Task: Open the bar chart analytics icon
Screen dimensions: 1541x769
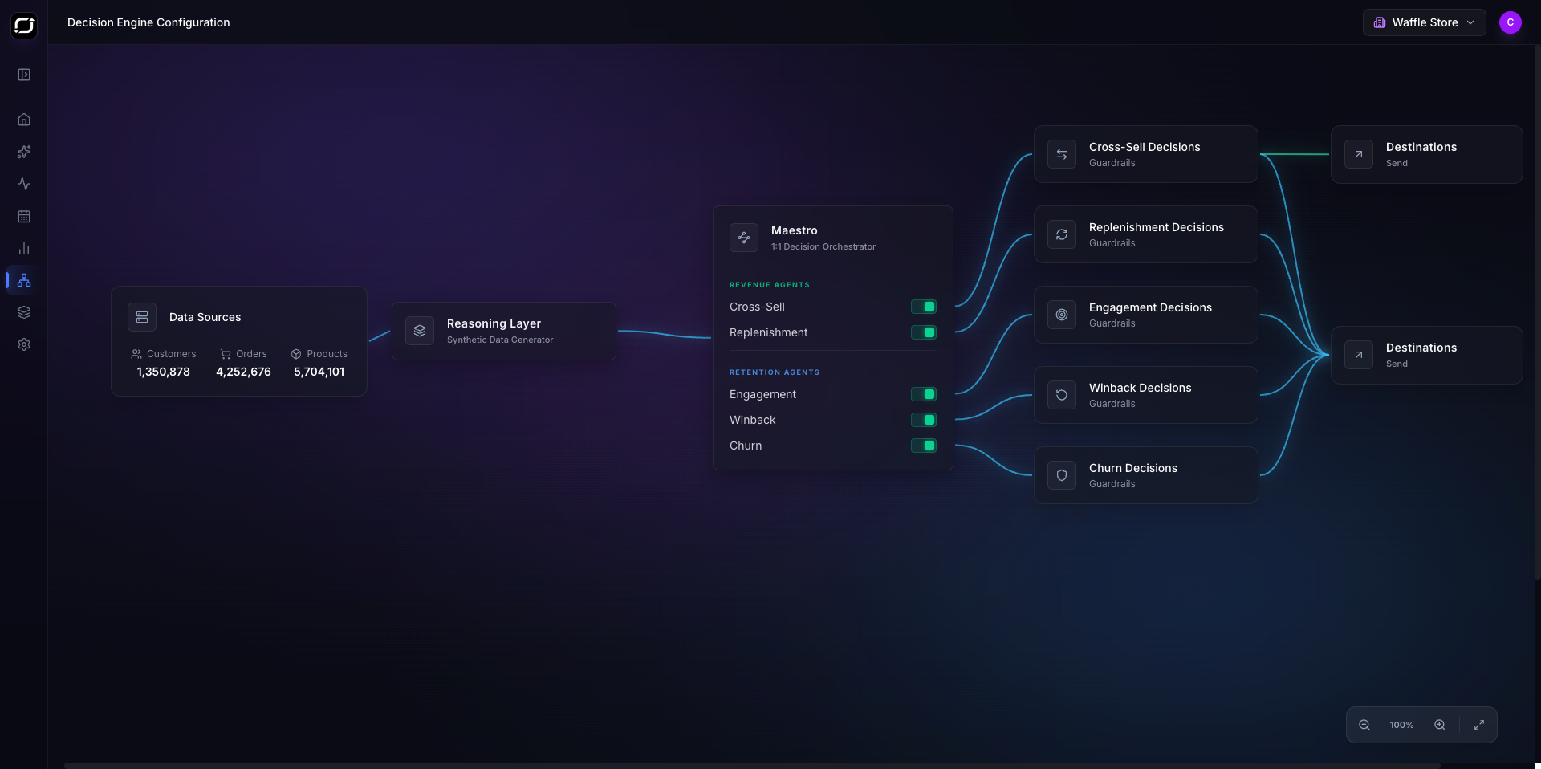Action: (x=24, y=248)
